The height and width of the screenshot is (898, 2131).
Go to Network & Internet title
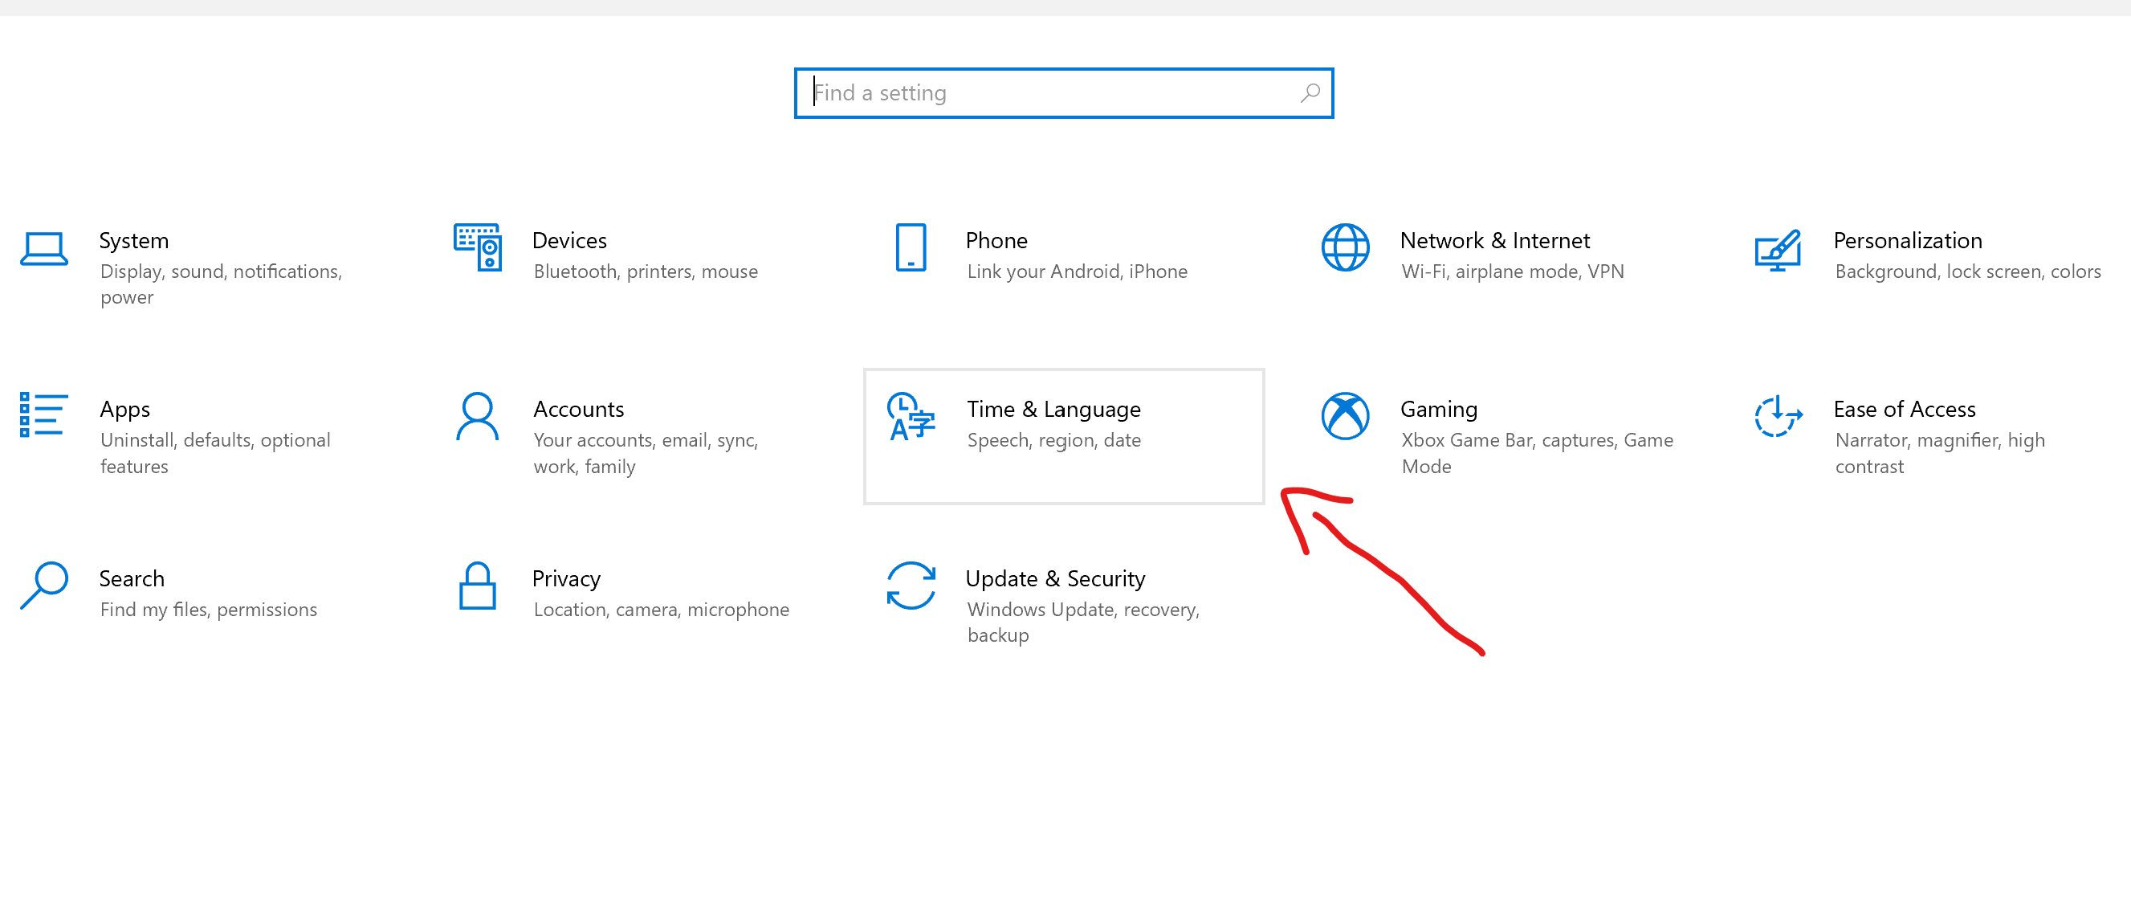click(1494, 241)
